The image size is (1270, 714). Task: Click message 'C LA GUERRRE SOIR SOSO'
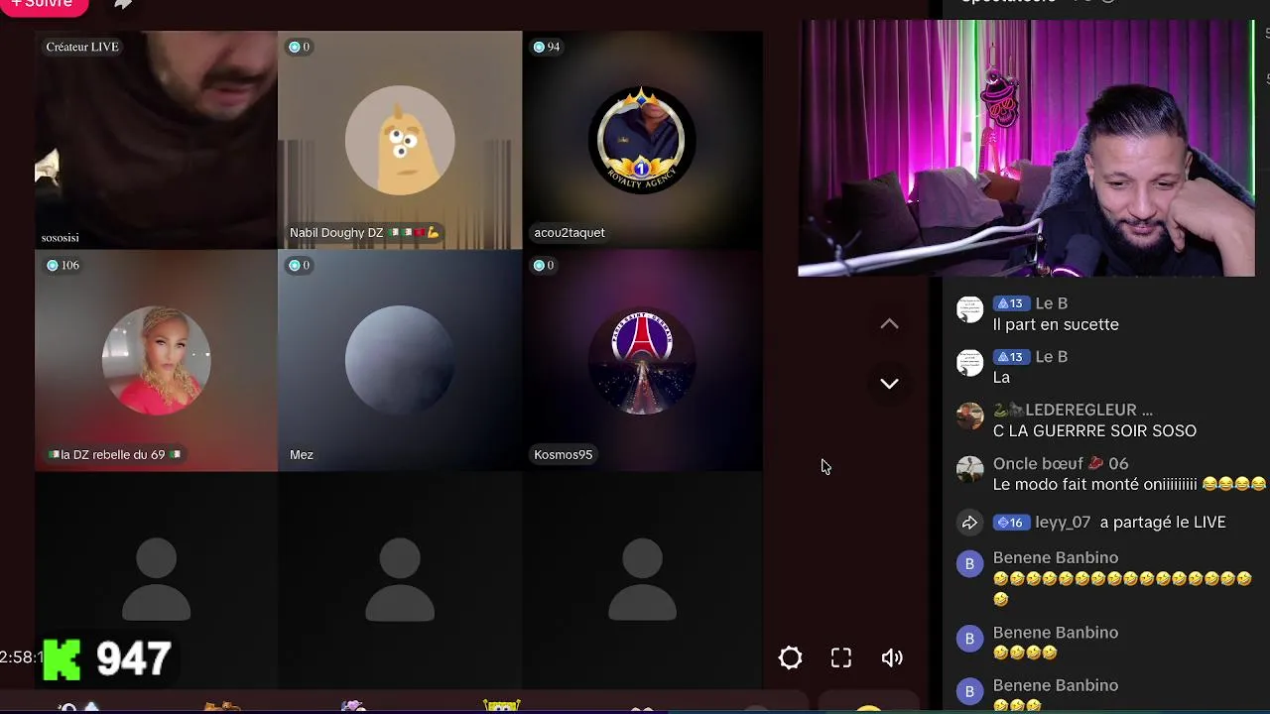(x=1094, y=431)
